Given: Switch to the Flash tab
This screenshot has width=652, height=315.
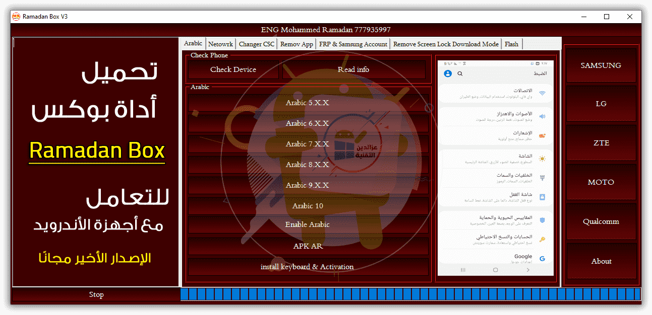Looking at the screenshot, I should pyautogui.click(x=511, y=44).
